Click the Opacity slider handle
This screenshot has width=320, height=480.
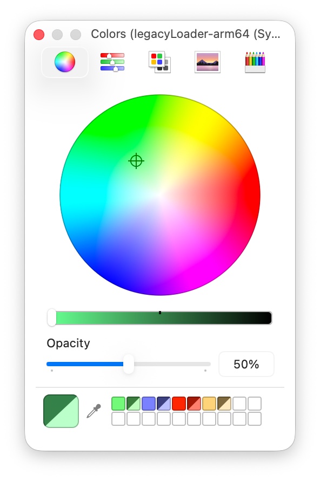click(x=129, y=364)
